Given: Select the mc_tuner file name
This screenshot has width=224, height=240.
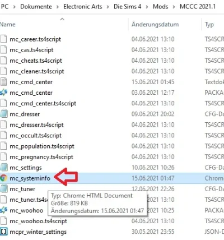Looking at the screenshot, I should tap(22, 189).
